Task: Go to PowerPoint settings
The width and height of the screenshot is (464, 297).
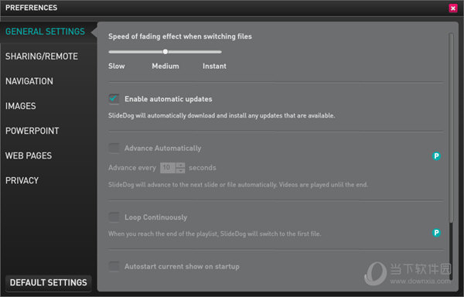Action: coord(32,131)
